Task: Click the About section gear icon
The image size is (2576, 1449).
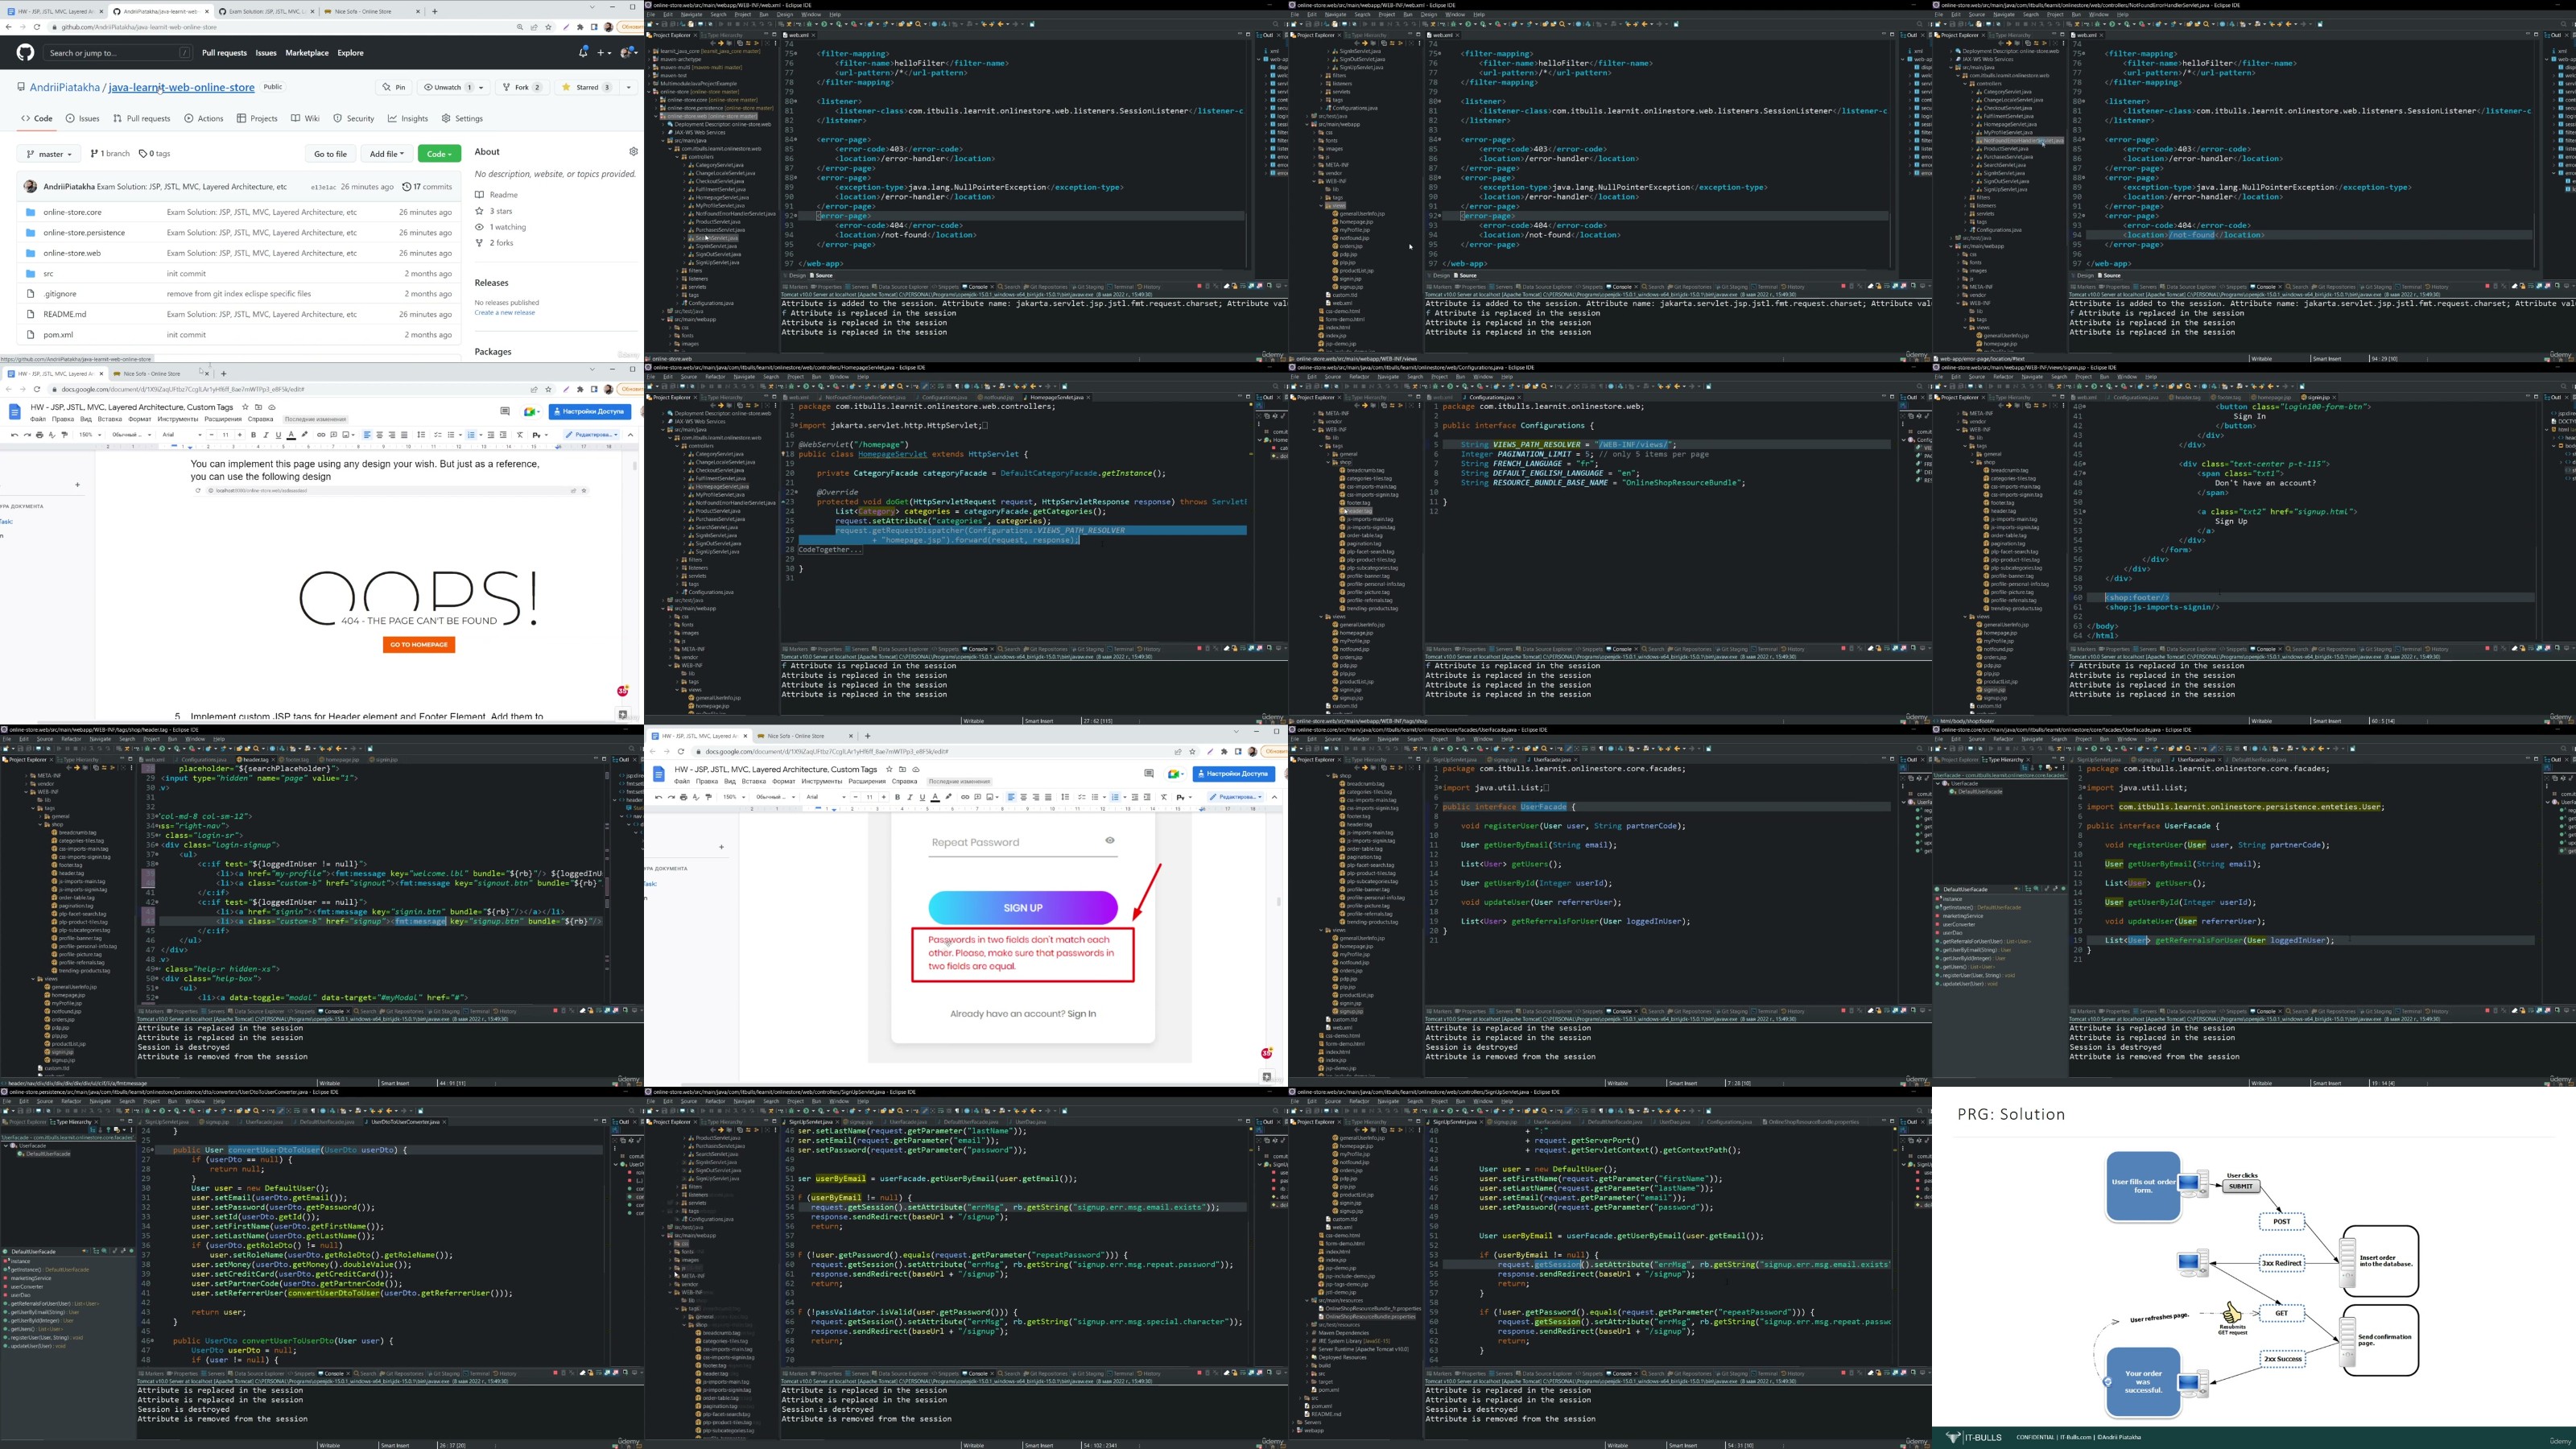Action: click(633, 152)
